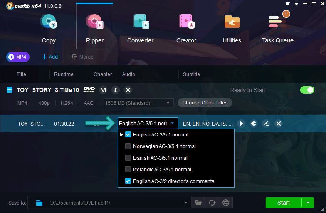Open the English AC-3/5.1 audio dropdown

coord(148,123)
